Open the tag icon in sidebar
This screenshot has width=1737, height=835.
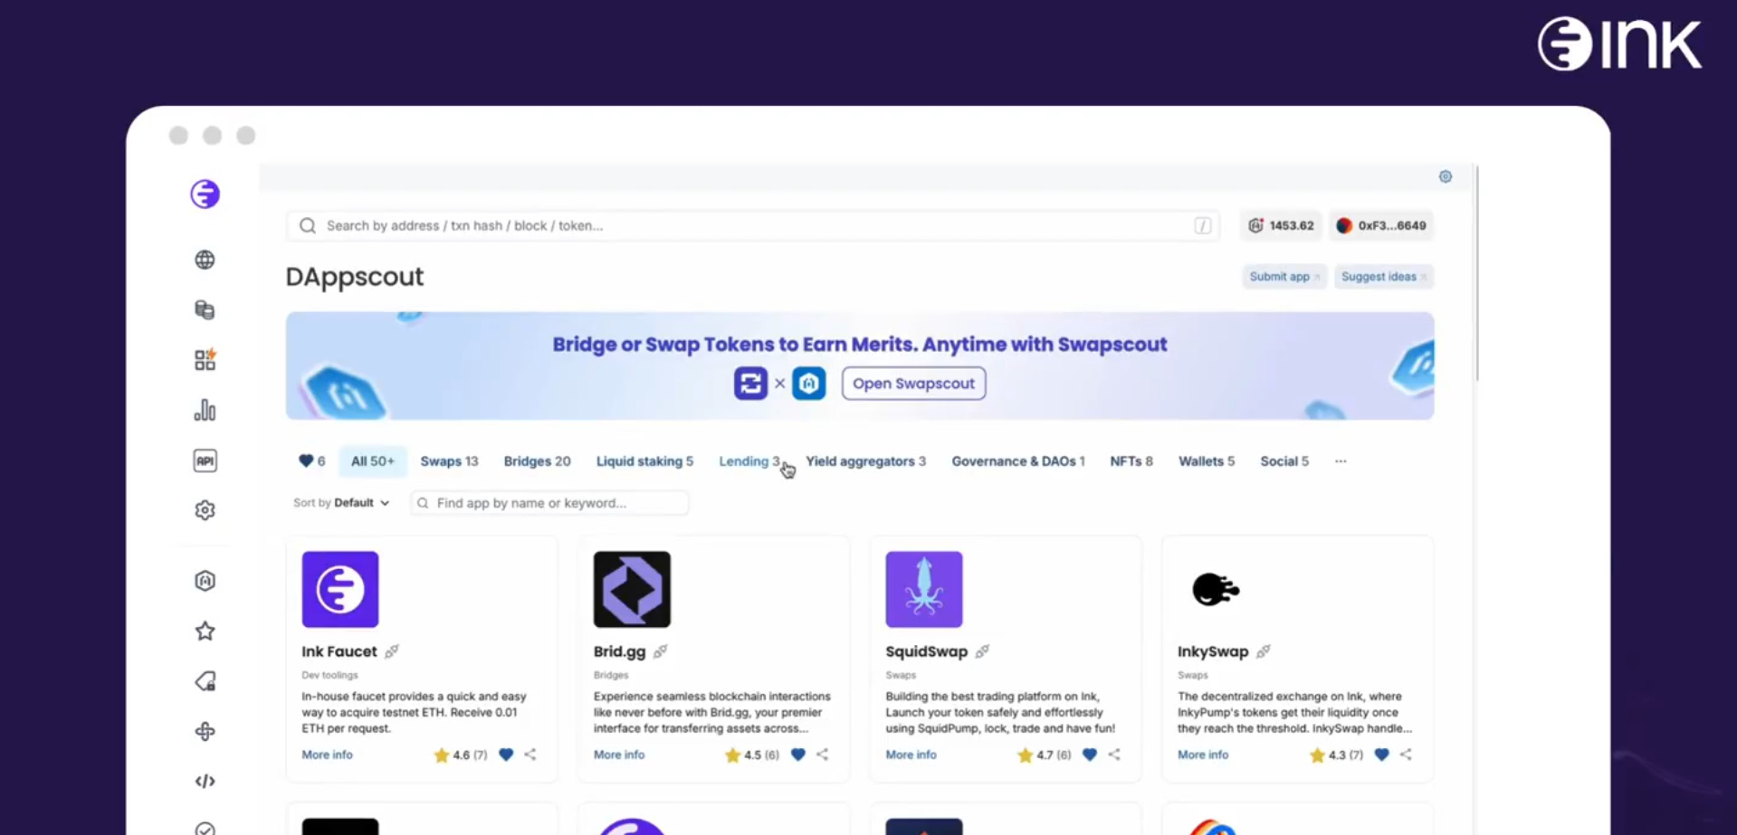(205, 681)
